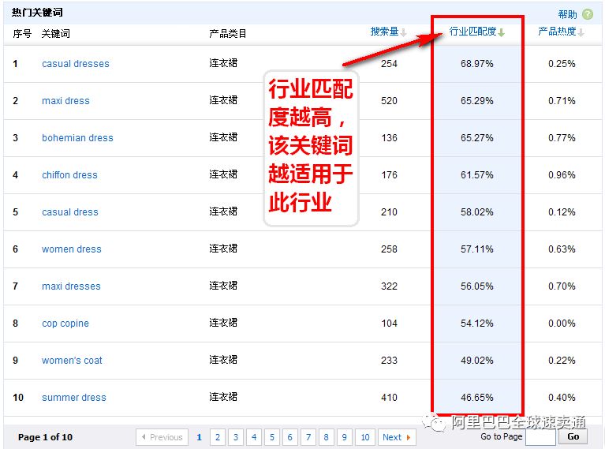Sort by 行业匹配度 green arrow
Image resolution: width=605 pixels, height=449 pixels.
click(x=501, y=32)
